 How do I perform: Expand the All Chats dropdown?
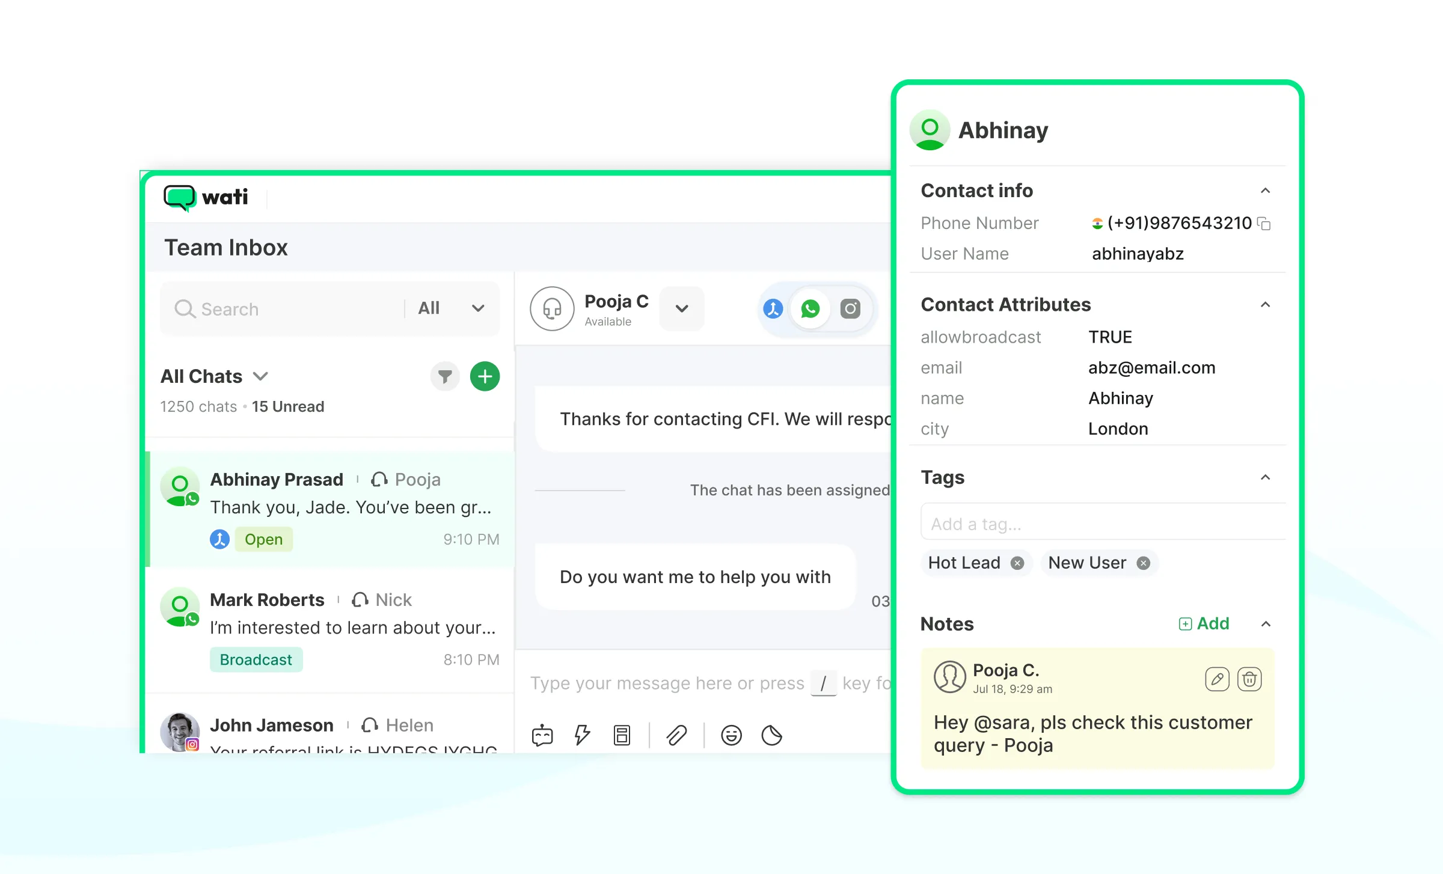(260, 376)
